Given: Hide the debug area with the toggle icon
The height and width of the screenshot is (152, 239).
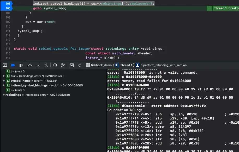Looking at the screenshot, I should pos(5,65).
